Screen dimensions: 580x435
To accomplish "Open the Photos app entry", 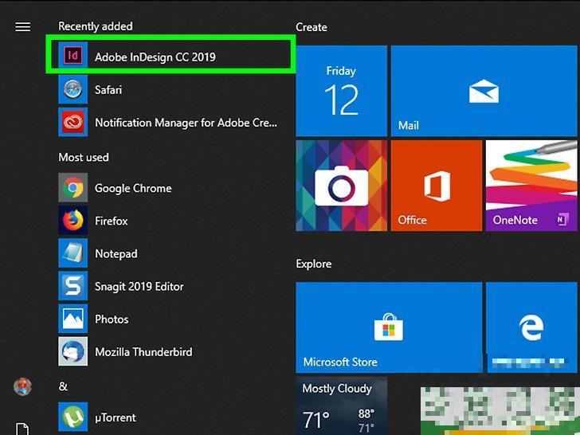I will (111, 319).
